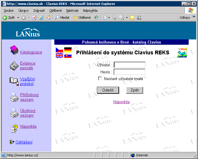198x159 pixels.
Task: Expand the Forward button history dropdown arrow
Action: click(29, 18)
